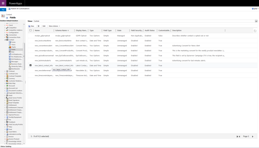Jump to first page of results
The width and height of the screenshot is (259, 148).
(x=238, y=136)
